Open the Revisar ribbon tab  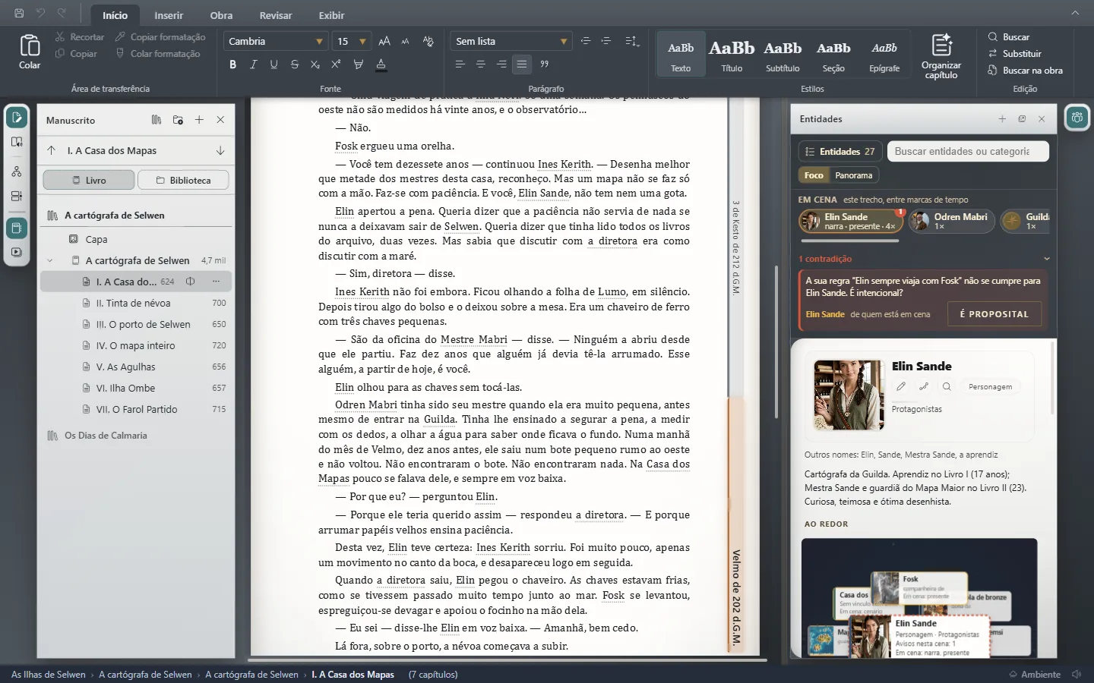tap(276, 15)
